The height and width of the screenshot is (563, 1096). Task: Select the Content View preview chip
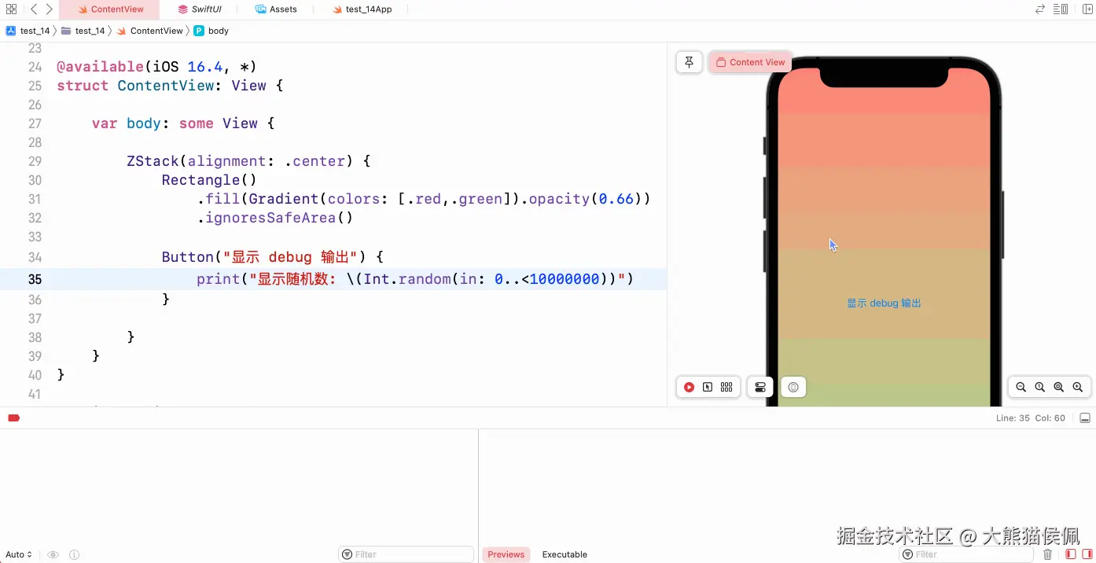tap(750, 62)
